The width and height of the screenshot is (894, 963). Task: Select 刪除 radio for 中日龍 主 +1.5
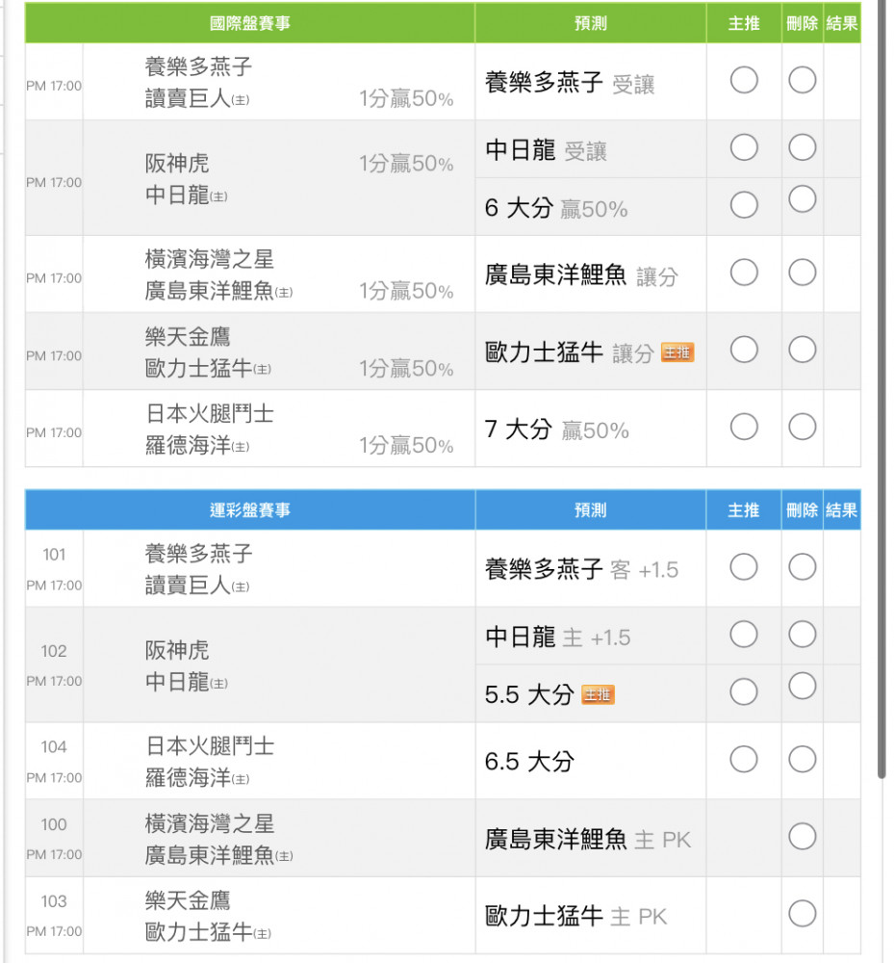pyautogui.click(x=803, y=635)
